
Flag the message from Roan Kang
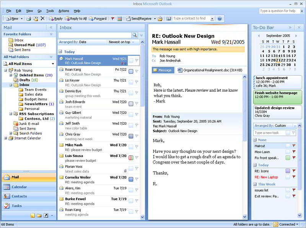(x=136, y=72)
